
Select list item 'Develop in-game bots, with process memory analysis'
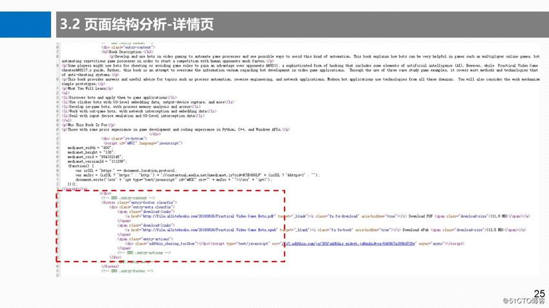(x=131, y=107)
